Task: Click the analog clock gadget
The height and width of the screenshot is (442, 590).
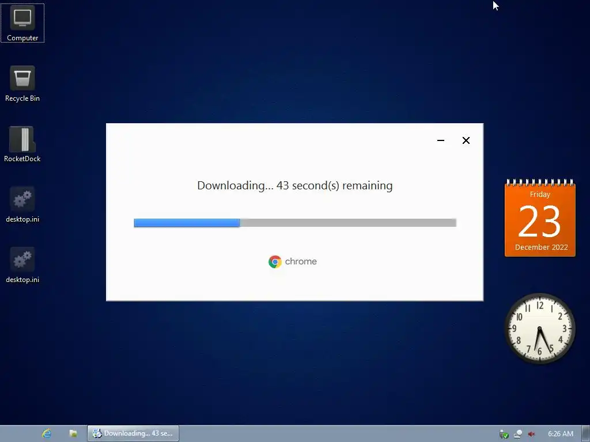Action: (x=539, y=329)
